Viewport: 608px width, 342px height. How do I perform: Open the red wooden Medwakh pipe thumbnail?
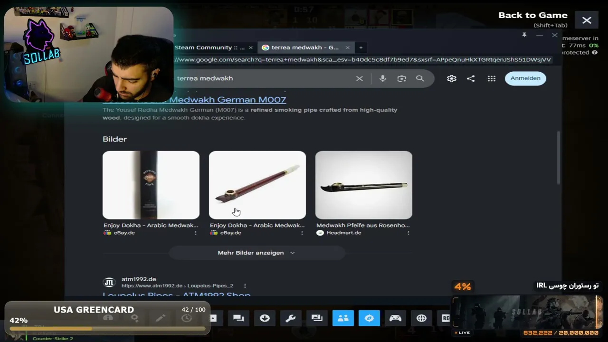257,185
